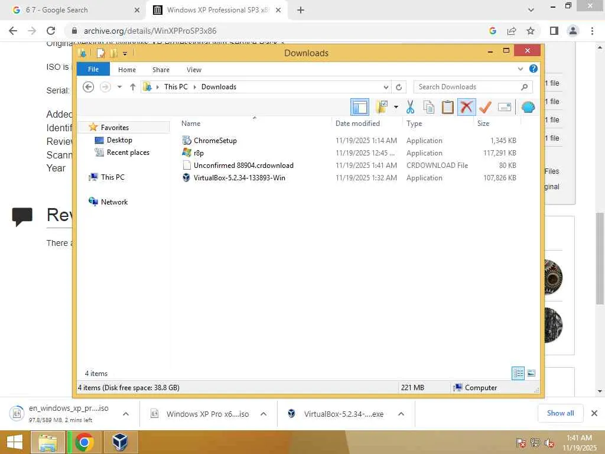The width and height of the screenshot is (605, 454).
Task: Select the ChromeSetup file
Action: (215, 141)
